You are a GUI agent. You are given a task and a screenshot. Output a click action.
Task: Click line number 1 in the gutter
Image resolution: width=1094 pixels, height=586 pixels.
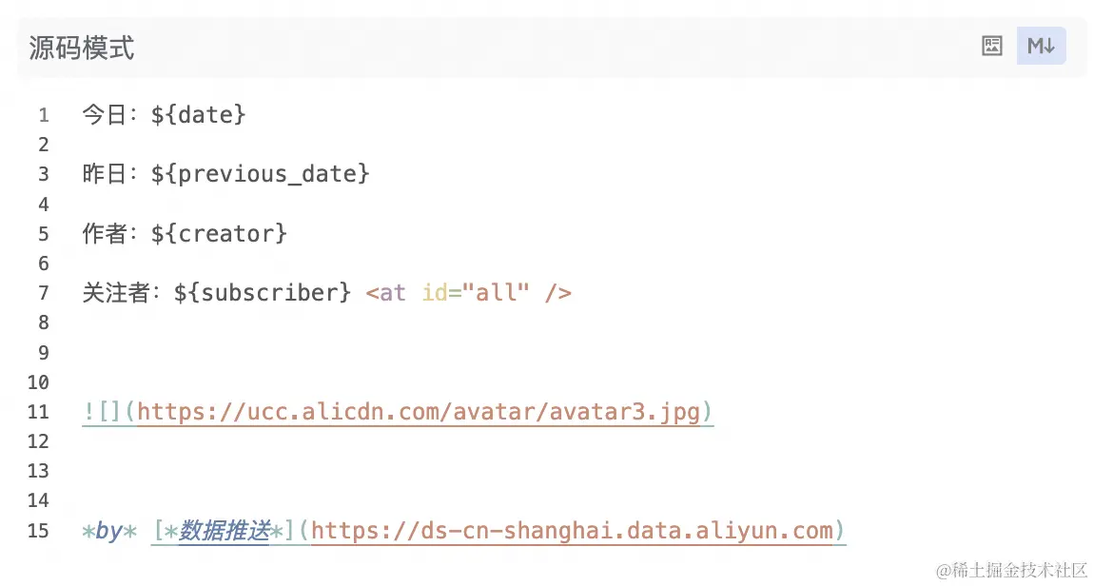click(x=43, y=115)
